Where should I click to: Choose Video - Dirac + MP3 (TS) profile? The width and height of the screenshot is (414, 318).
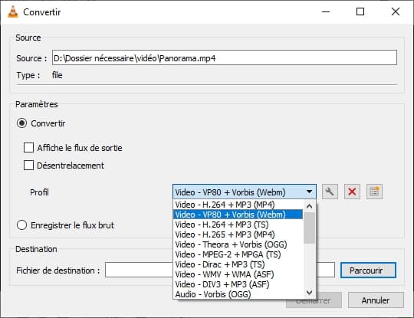(x=238, y=264)
